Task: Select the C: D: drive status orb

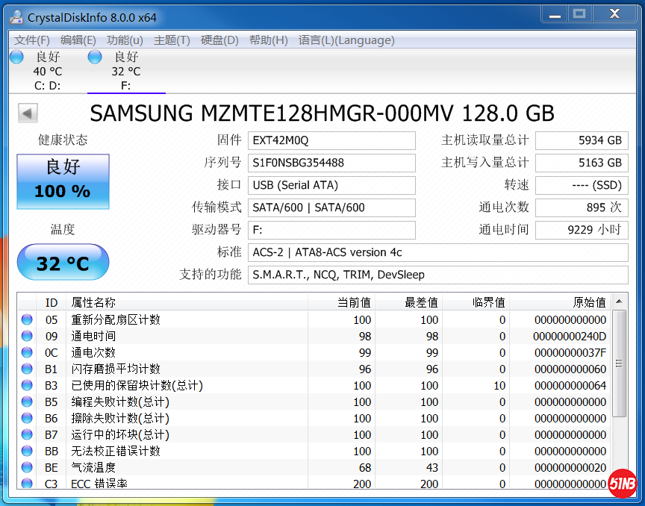Action: tap(16, 57)
